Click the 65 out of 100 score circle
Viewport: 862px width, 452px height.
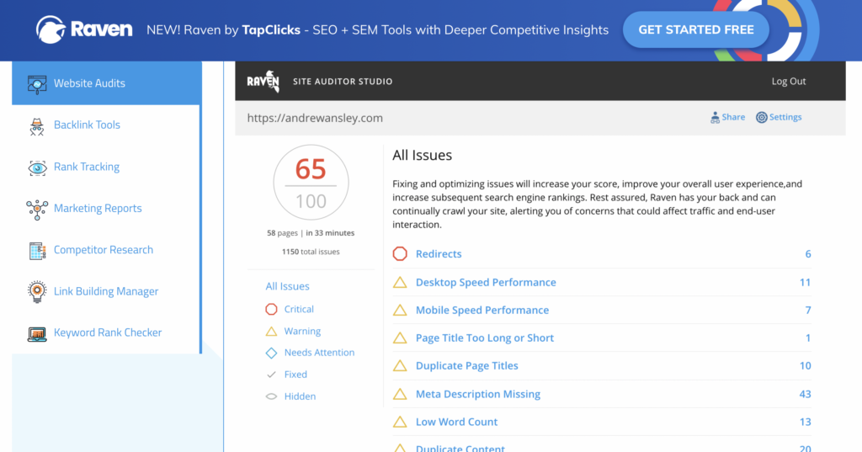pos(311,183)
